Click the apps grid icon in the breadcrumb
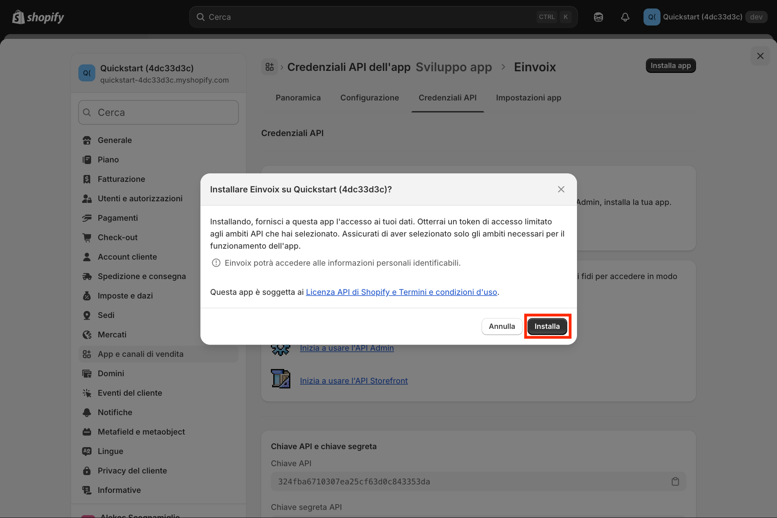 tap(269, 67)
